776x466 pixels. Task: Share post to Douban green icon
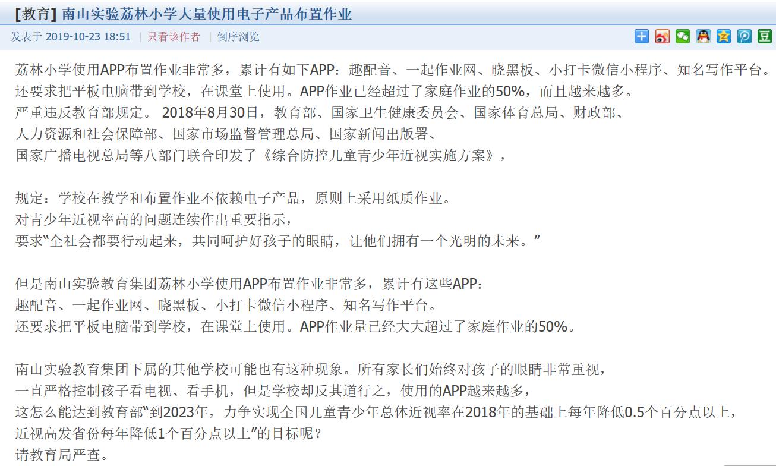pos(765,36)
